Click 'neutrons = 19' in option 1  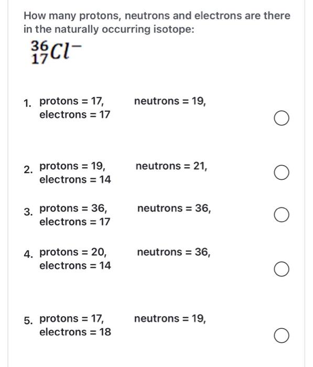tap(170, 101)
